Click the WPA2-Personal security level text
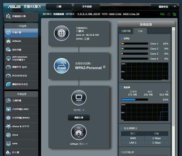The image size is (182, 156). point(88,68)
